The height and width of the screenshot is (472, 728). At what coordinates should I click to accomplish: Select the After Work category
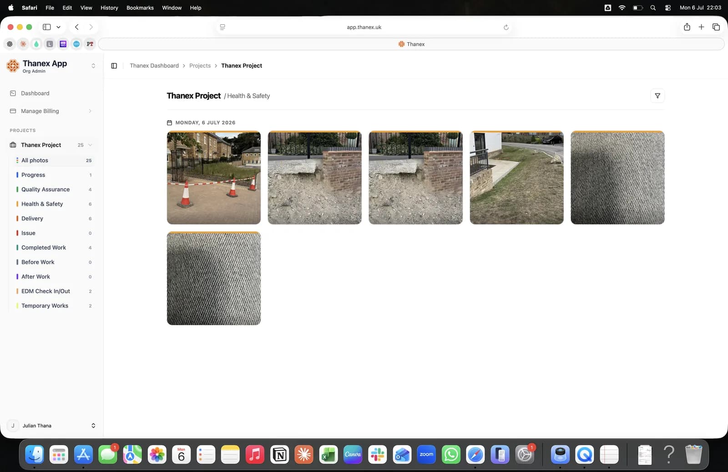(53, 277)
